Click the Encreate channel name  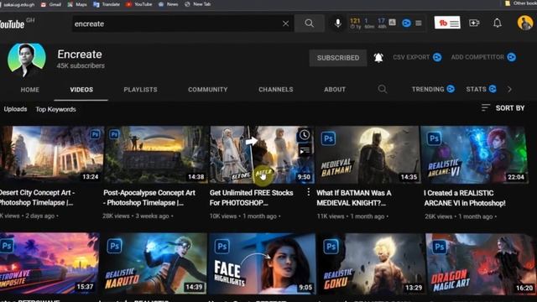coord(80,54)
